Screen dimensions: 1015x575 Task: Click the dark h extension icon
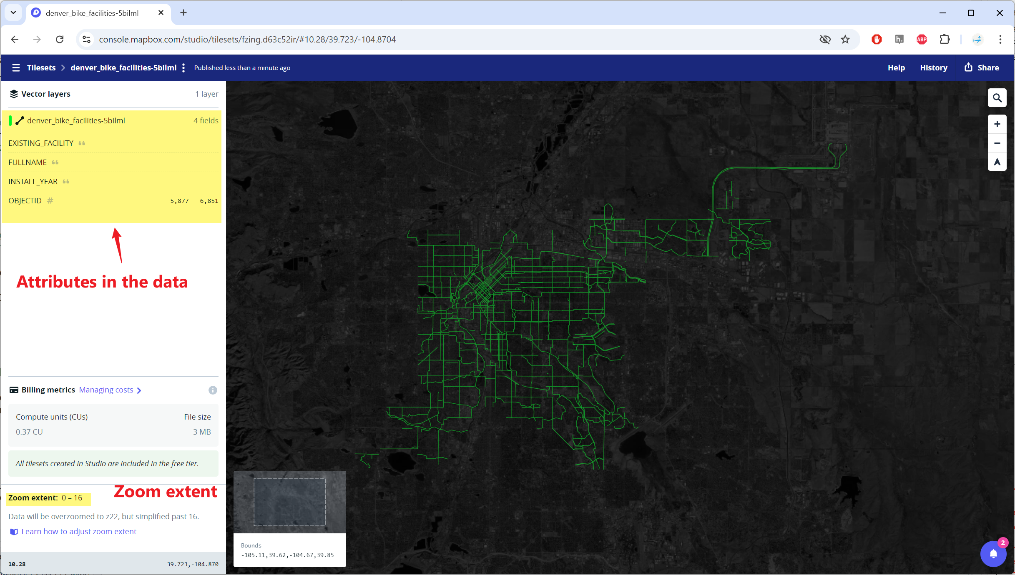899,39
